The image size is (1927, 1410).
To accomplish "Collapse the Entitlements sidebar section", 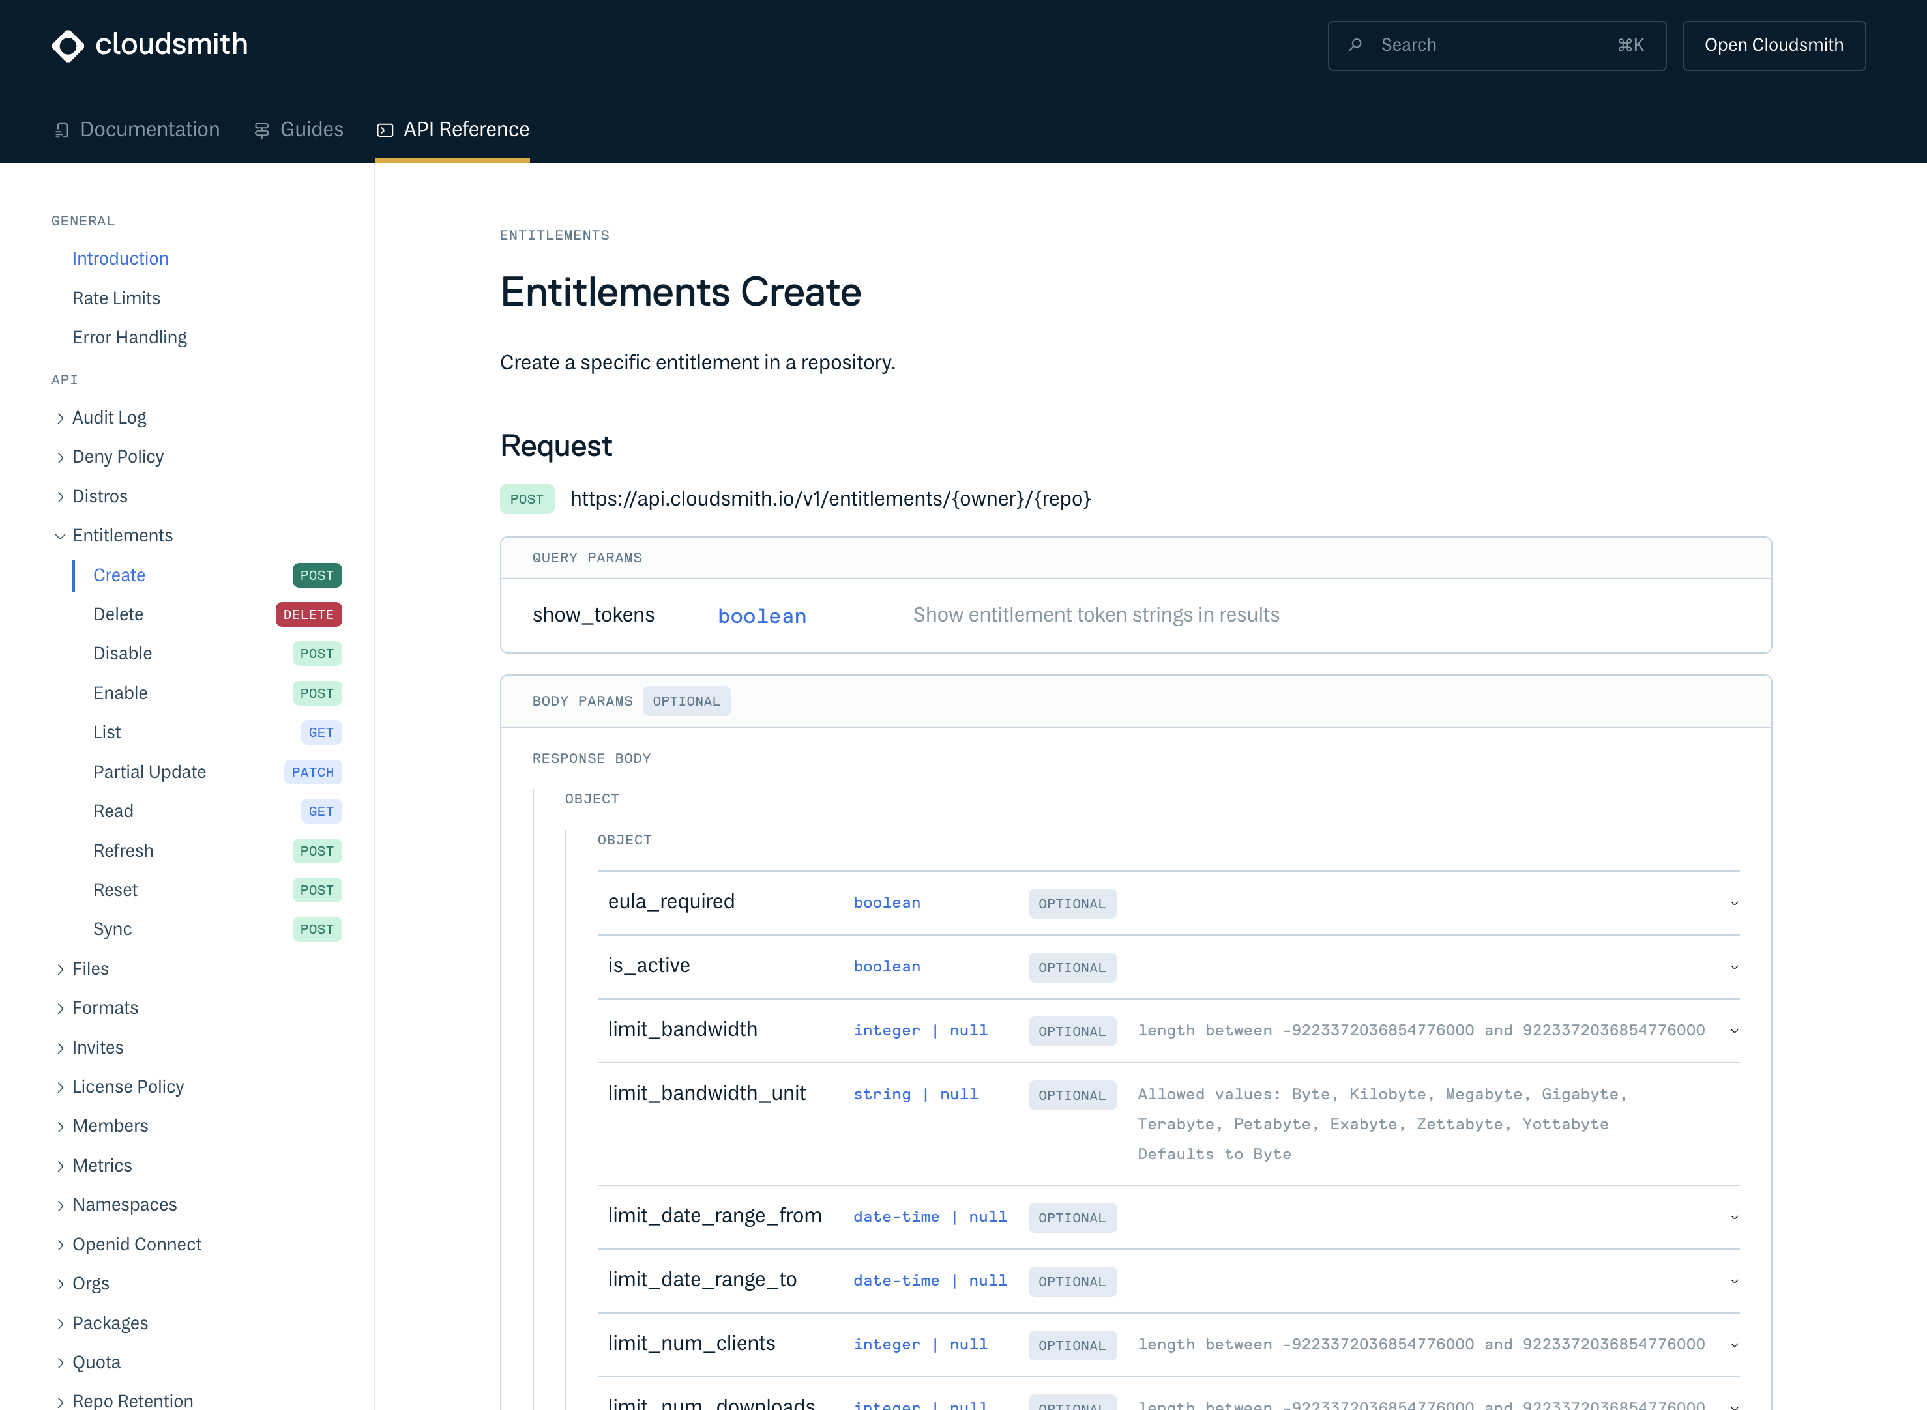I will pos(60,536).
